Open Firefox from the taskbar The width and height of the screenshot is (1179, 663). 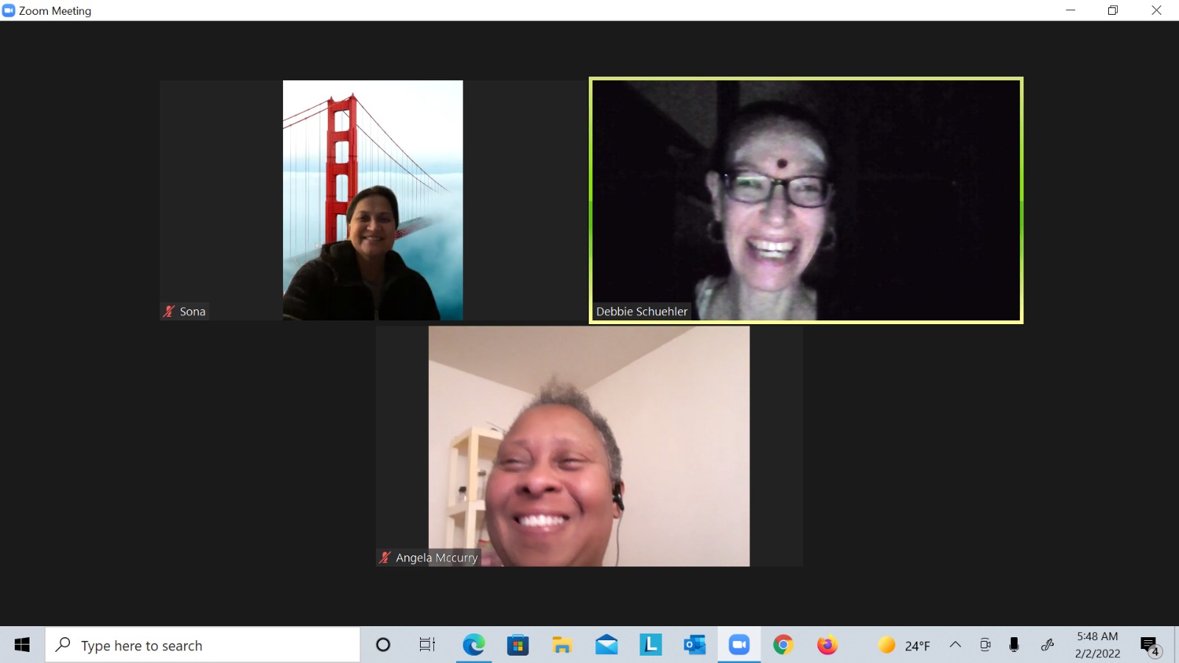(x=828, y=645)
